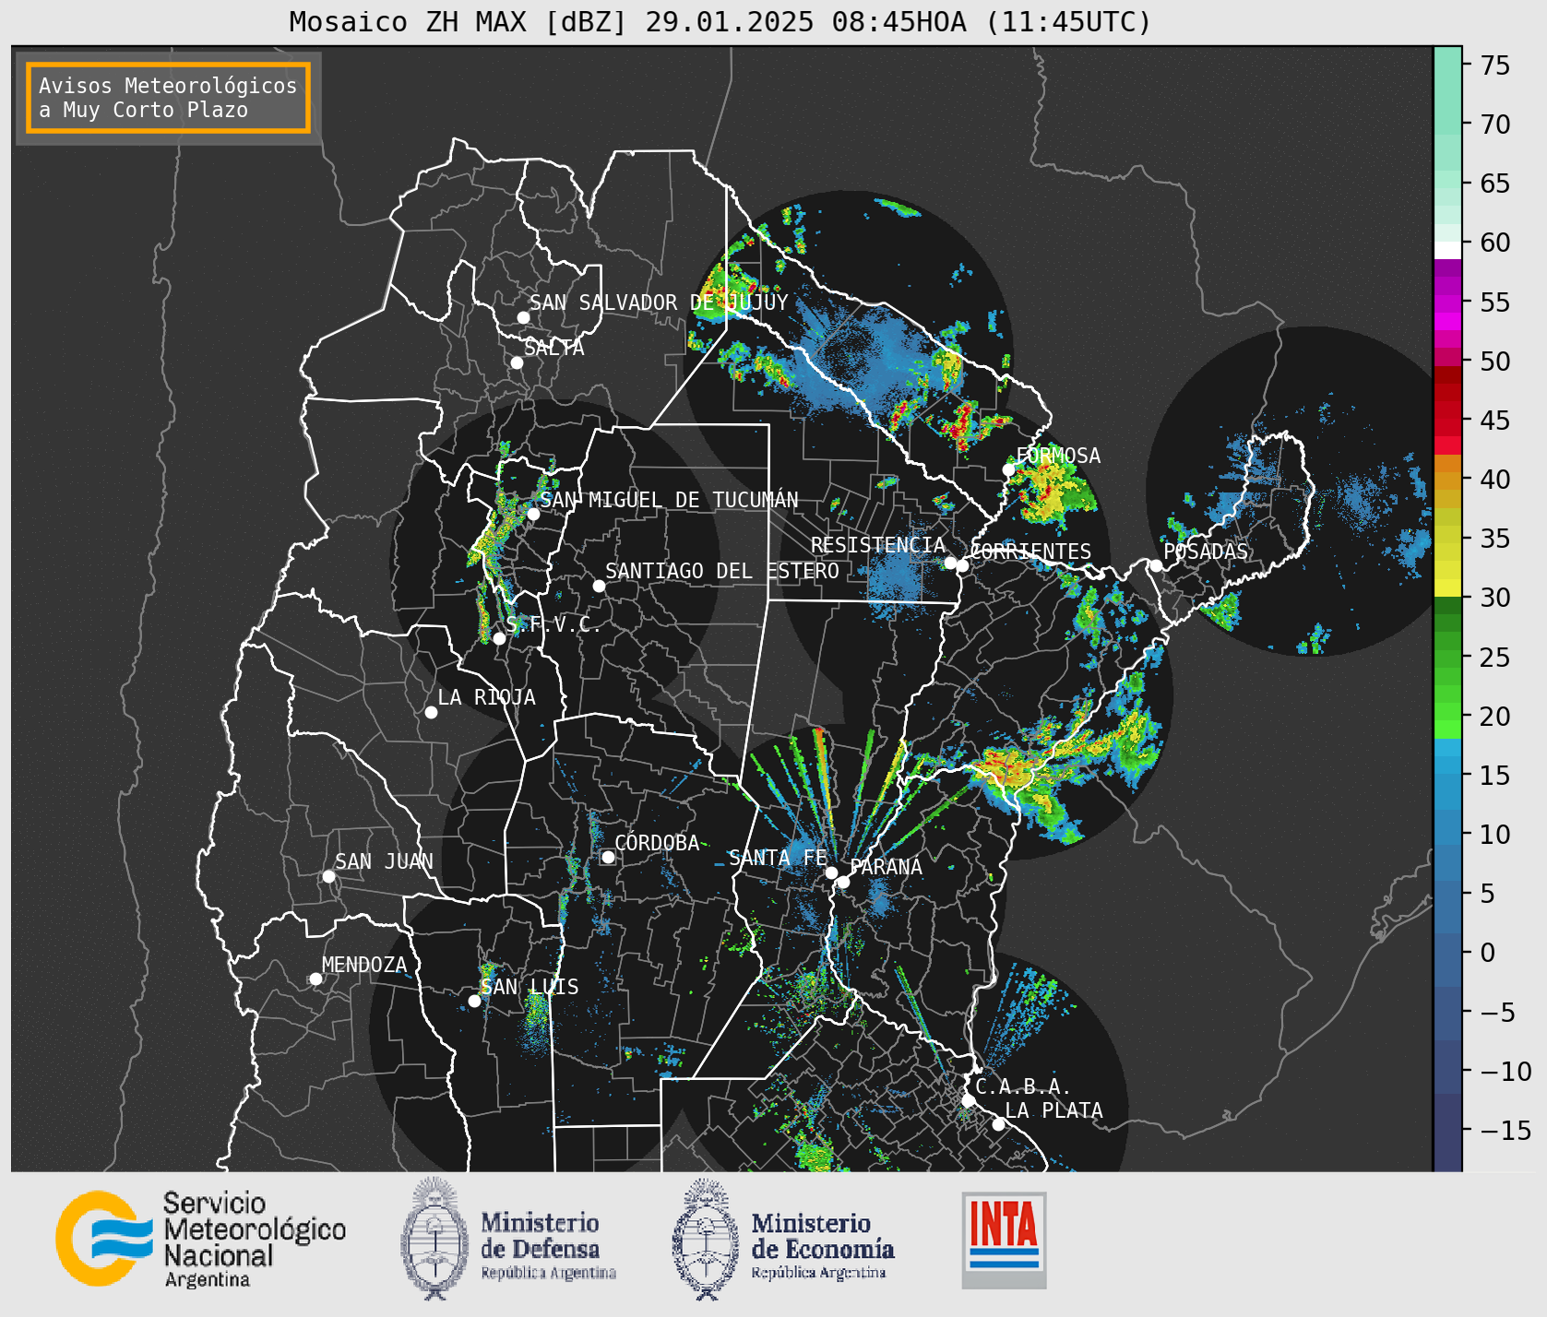Click the La Rioja city dot

431,712
